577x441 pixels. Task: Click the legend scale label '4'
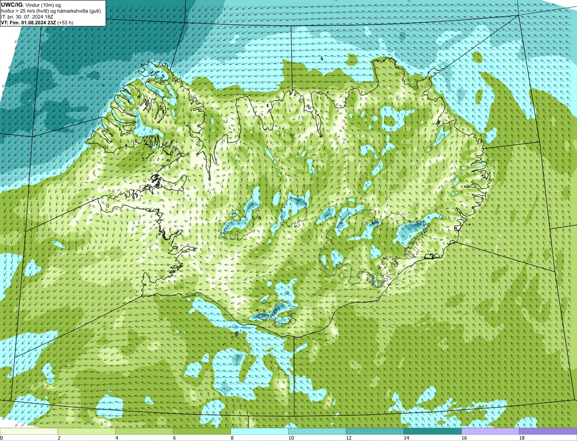pyautogui.click(x=117, y=438)
